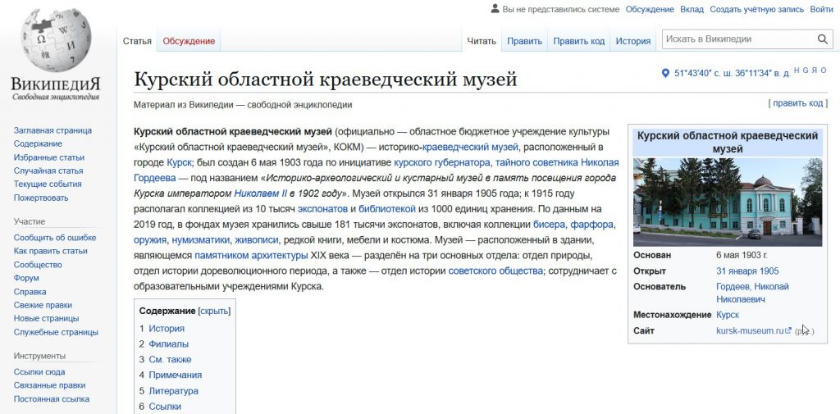Hide contents via скрыть toggle

[x=214, y=311]
